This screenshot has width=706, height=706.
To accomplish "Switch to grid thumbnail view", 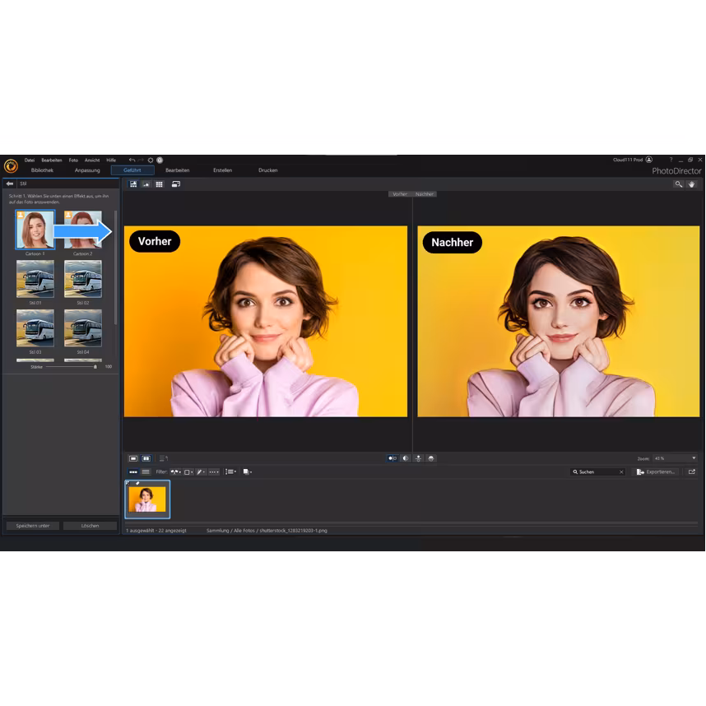I will point(160,184).
